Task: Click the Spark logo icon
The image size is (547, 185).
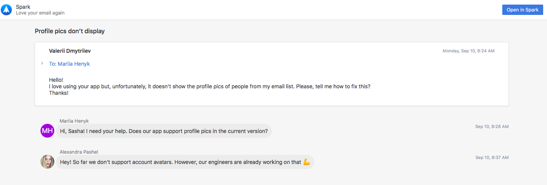Action: [6, 10]
